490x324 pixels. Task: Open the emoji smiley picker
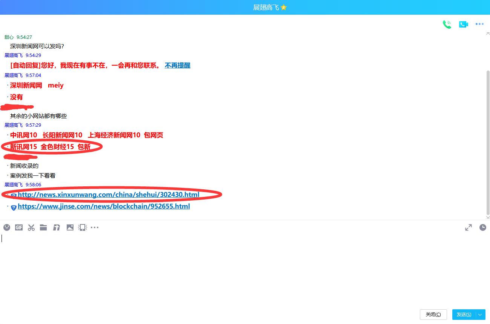[7, 227]
